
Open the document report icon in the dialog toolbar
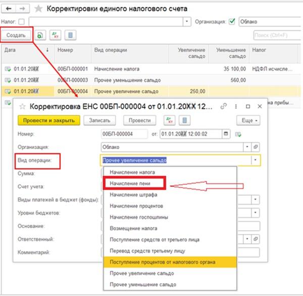click(185, 120)
